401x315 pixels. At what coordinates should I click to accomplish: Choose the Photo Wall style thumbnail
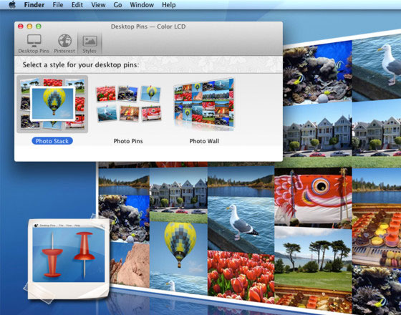(x=204, y=104)
